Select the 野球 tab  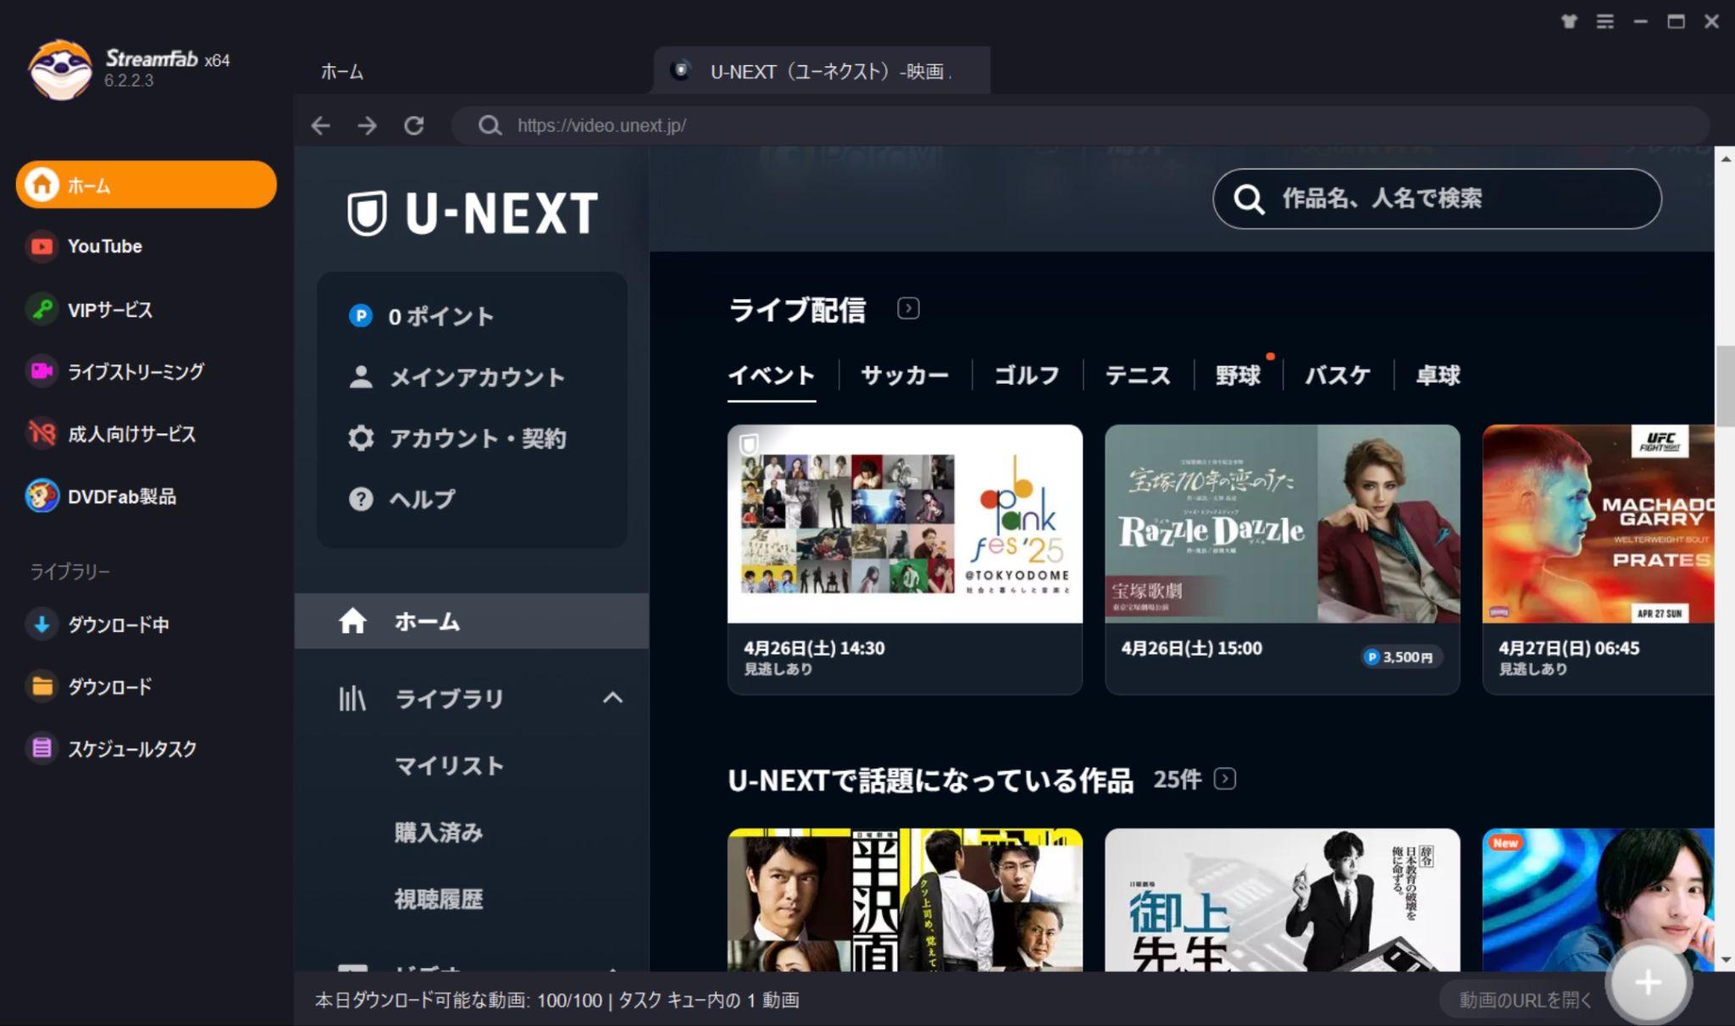(x=1238, y=375)
